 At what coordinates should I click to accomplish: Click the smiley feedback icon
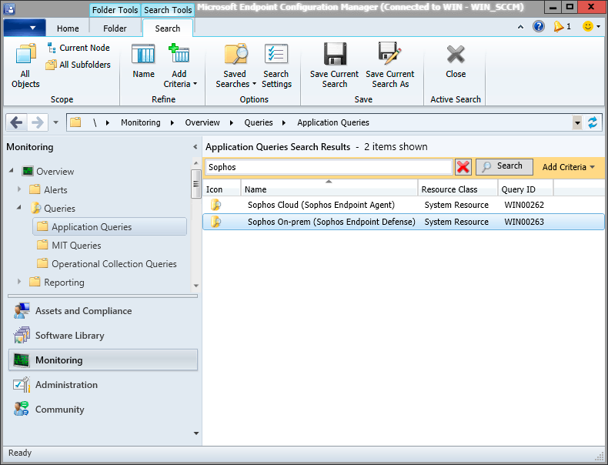click(588, 26)
